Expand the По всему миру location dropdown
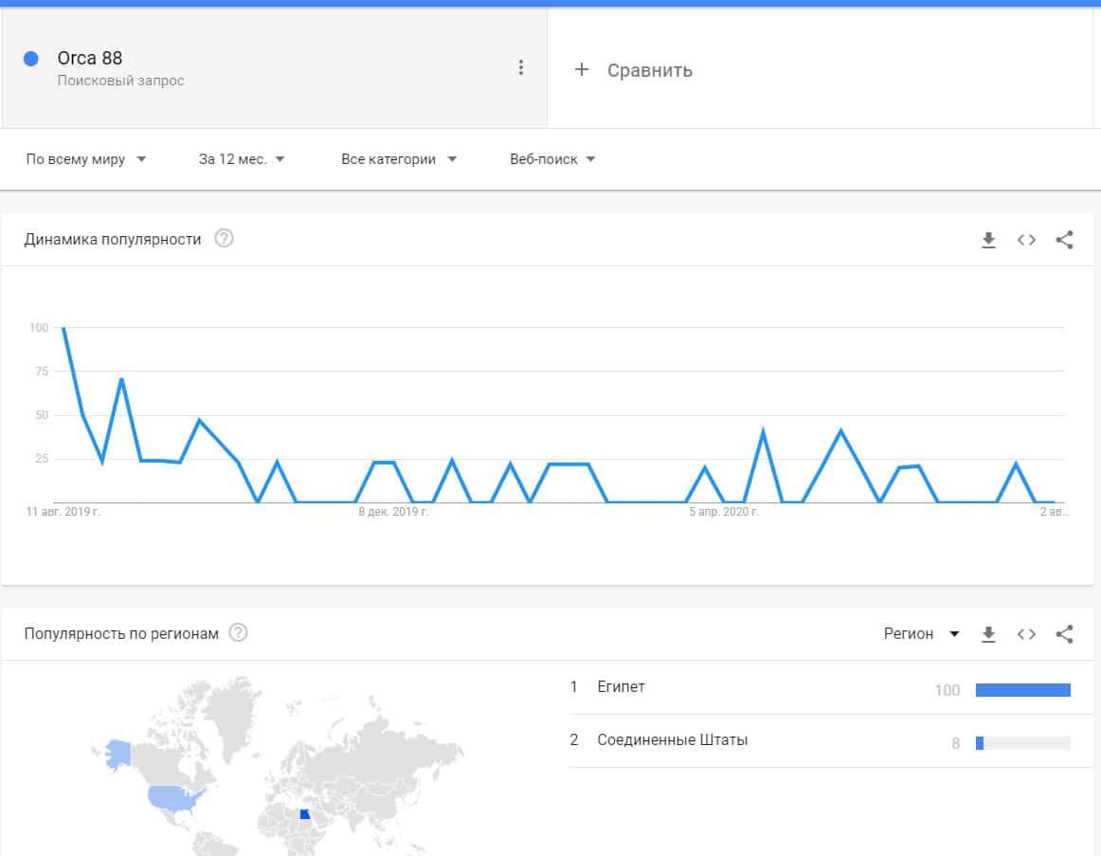 click(86, 159)
